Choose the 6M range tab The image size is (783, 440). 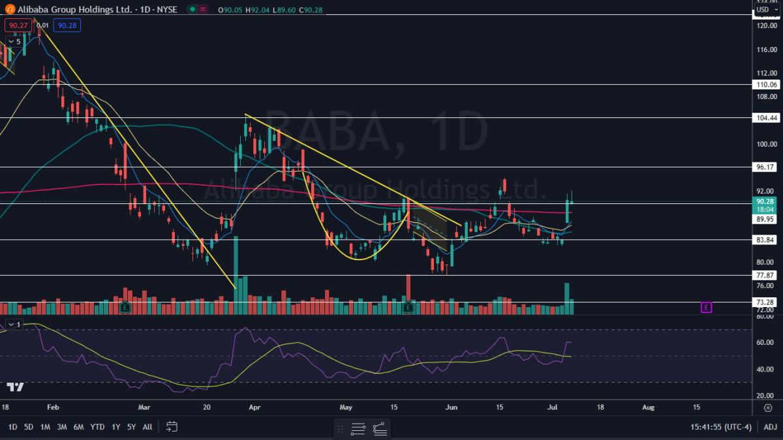pos(78,427)
